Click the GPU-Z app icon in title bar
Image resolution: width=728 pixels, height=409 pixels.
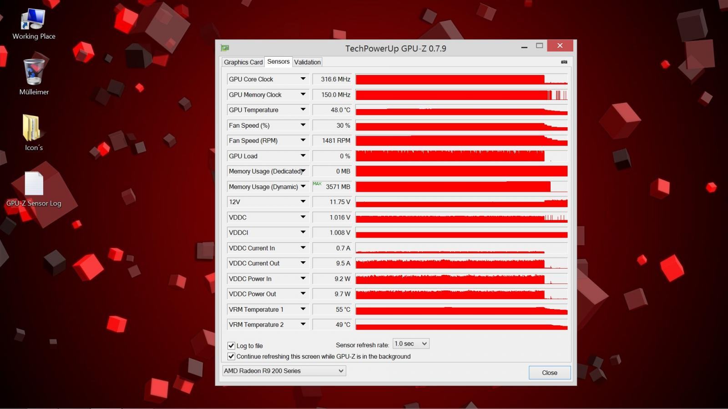coord(225,48)
